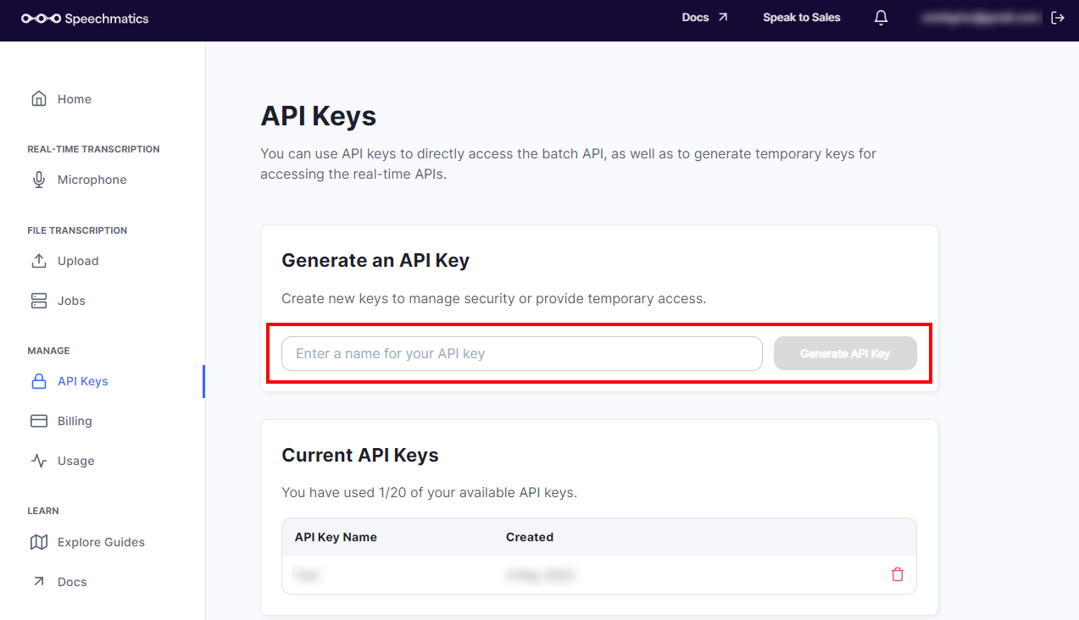
Task: Delete the API key with trash icon
Action: point(898,574)
